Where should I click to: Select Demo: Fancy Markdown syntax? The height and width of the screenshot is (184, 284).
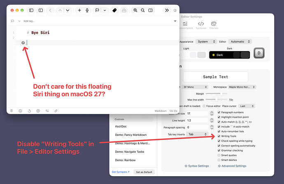pos(131,135)
